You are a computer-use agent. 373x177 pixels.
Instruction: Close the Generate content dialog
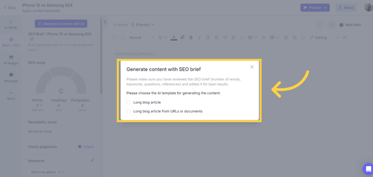tap(252, 67)
